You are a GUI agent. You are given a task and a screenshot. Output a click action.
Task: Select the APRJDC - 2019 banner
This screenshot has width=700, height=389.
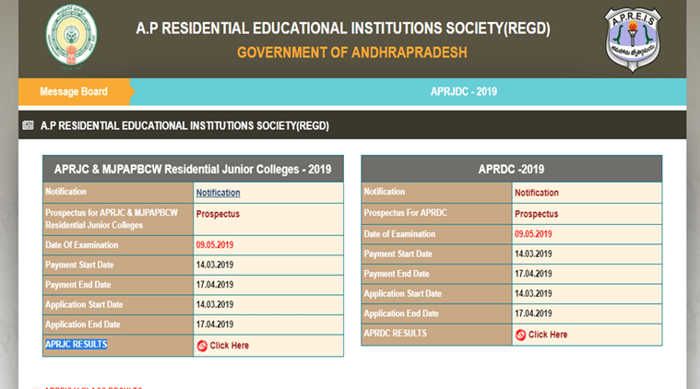click(x=464, y=91)
